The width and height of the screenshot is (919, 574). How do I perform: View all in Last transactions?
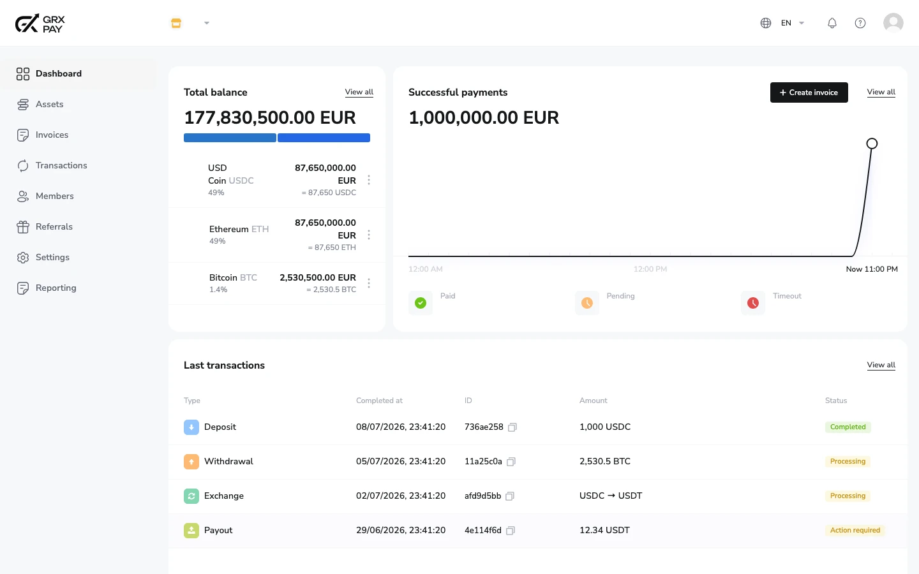(881, 365)
